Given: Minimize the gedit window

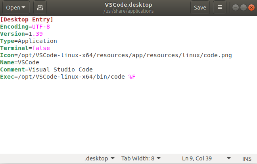Looking at the screenshot, I should [x=236, y=8].
